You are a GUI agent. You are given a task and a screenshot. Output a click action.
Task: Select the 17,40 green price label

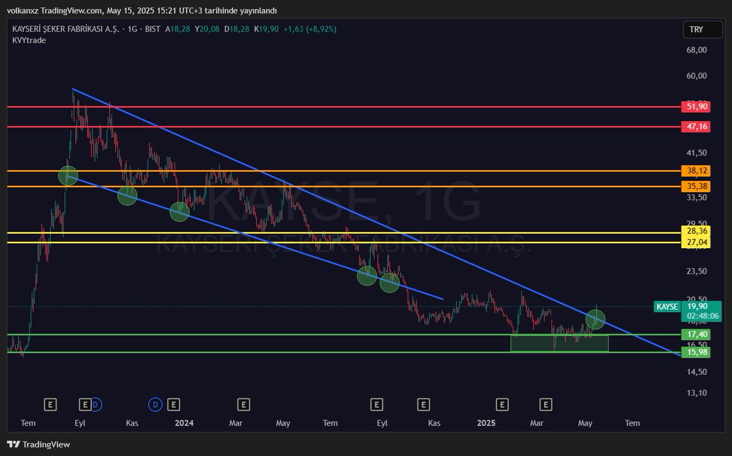[x=697, y=335]
